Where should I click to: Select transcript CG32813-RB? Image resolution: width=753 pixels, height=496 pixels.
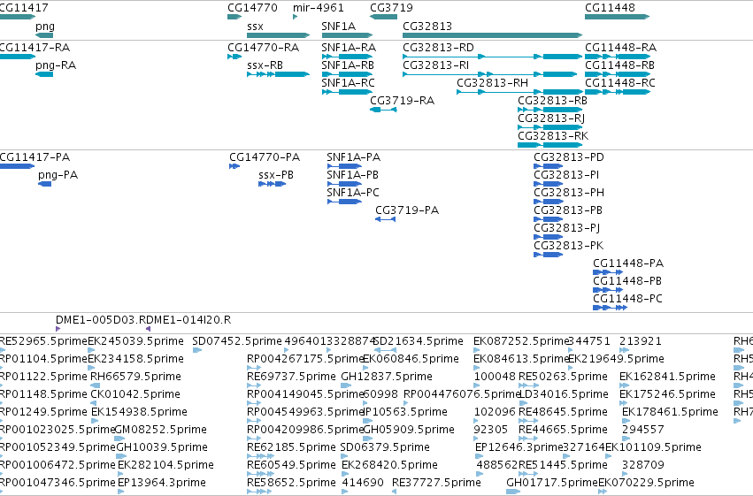(549, 110)
